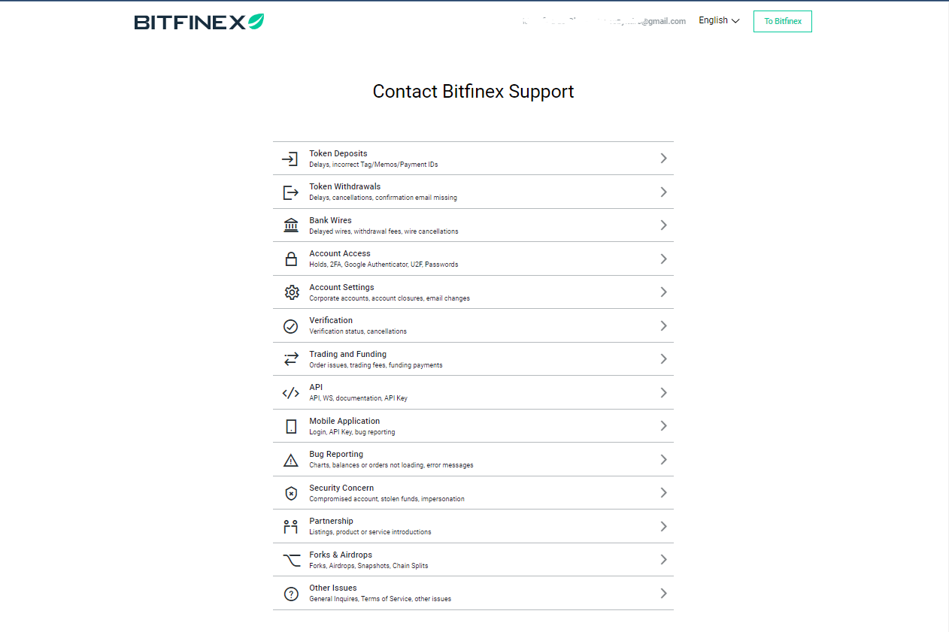Select the Token Deposits title
This screenshot has height=632, width=949.
338,153
